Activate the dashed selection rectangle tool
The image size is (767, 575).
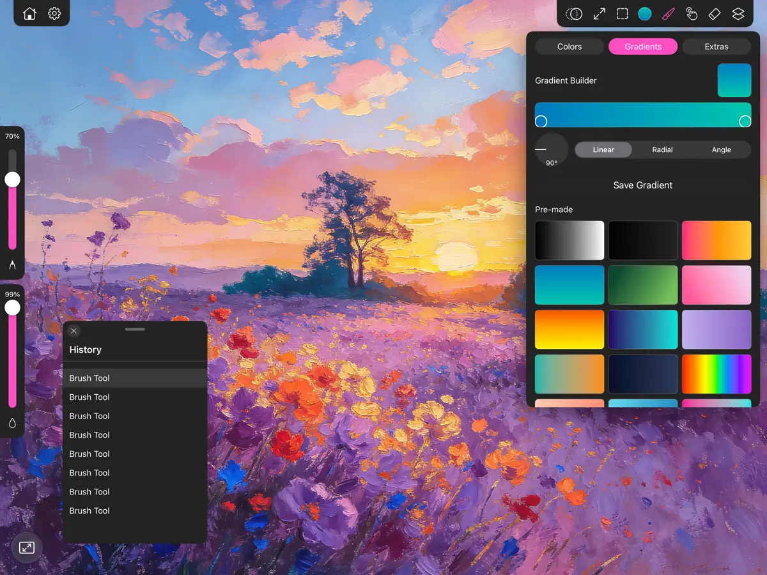[622, 13]
